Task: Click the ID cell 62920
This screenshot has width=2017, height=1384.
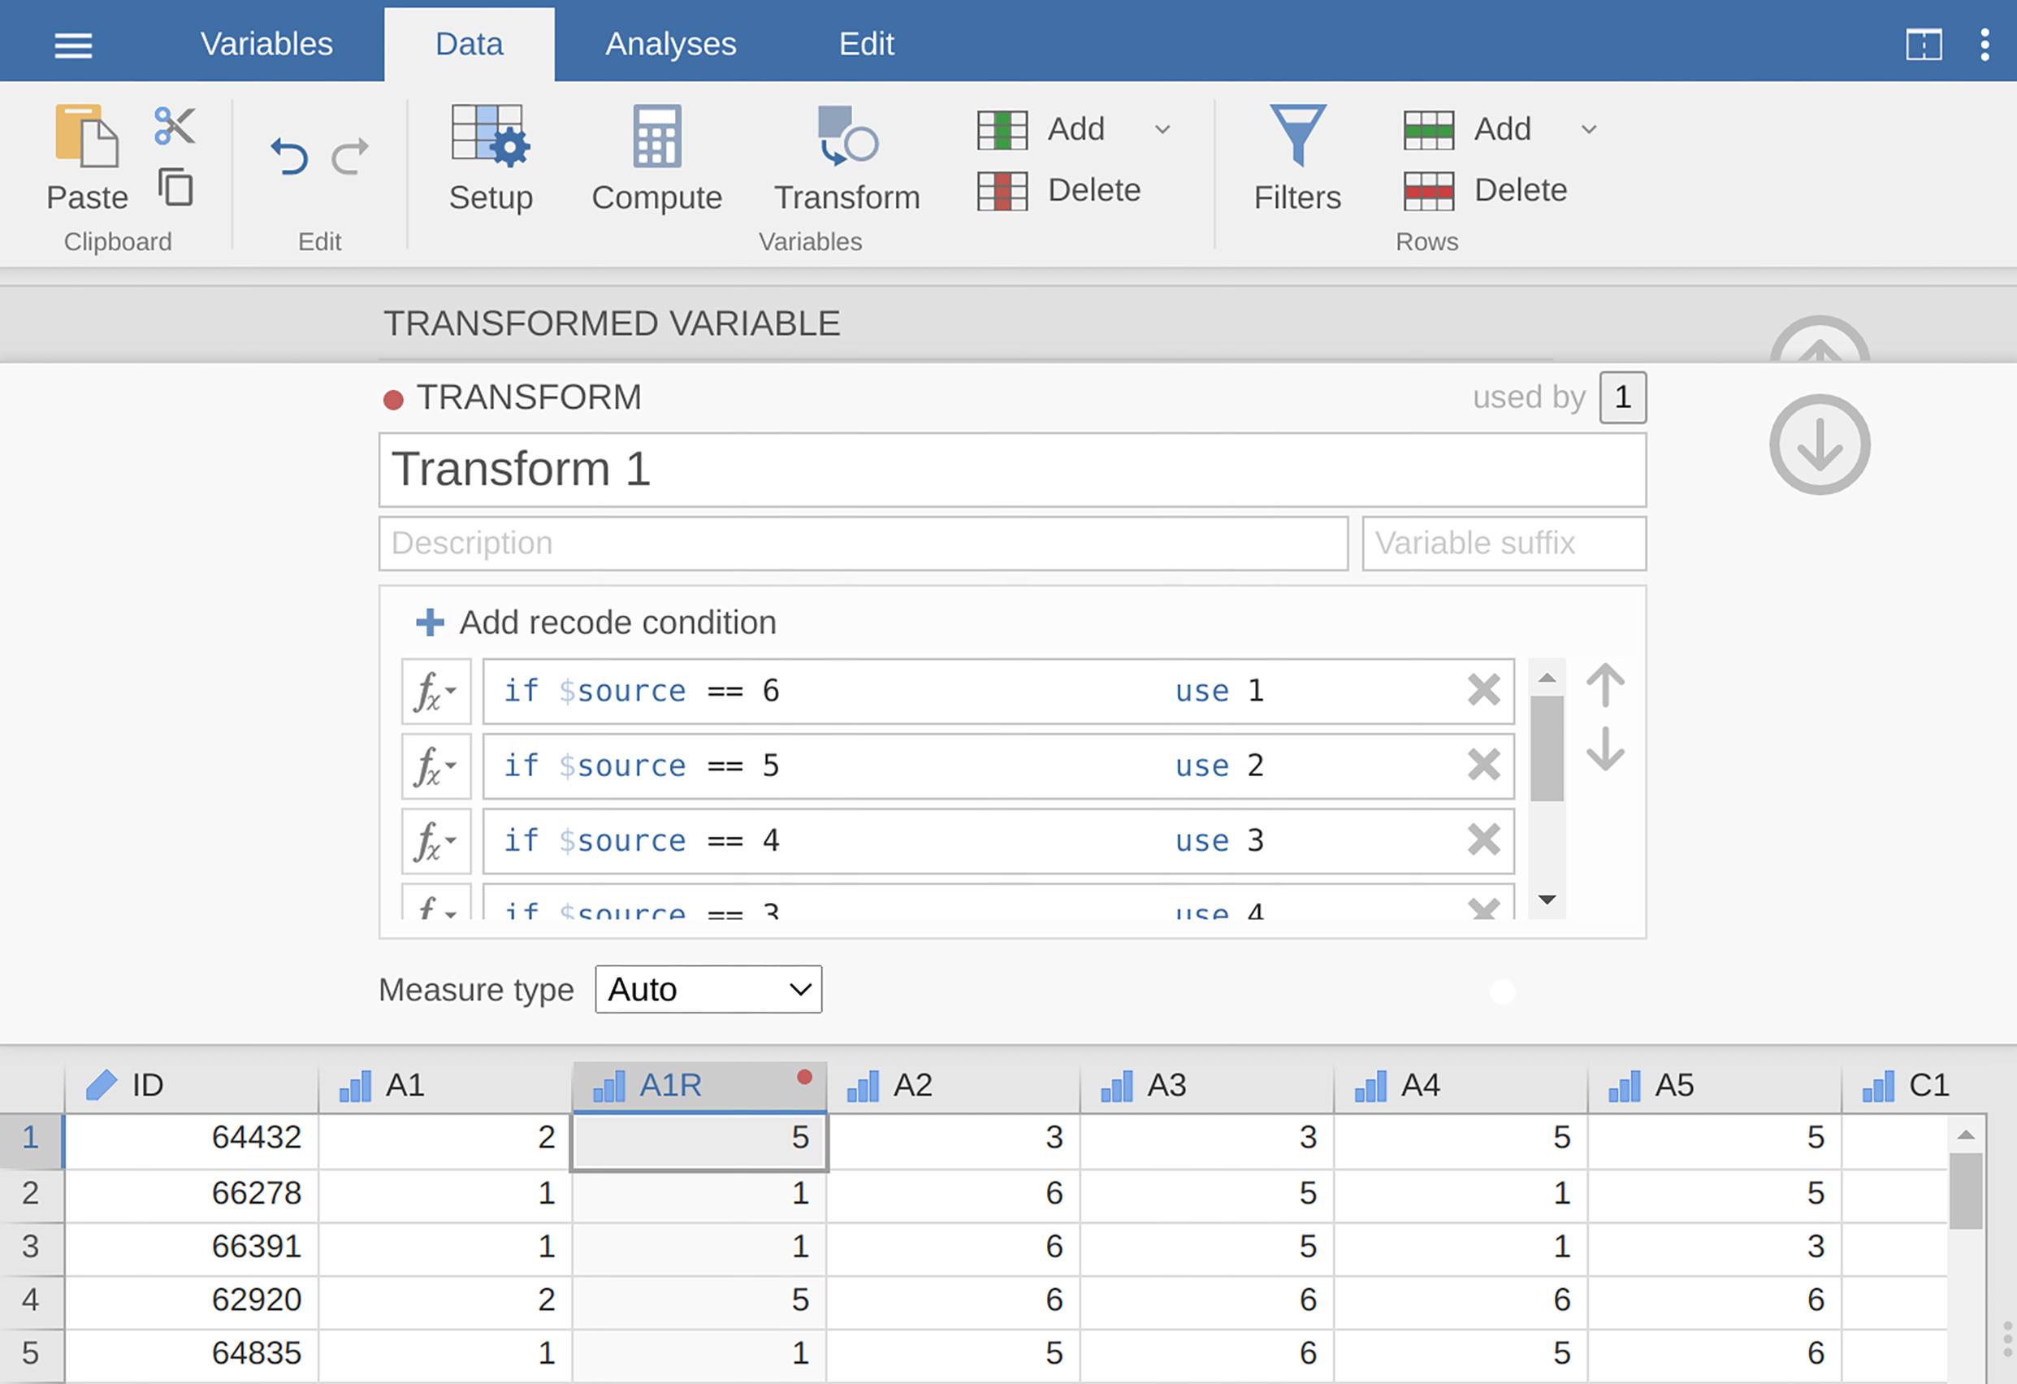Action: point(191,1300)
